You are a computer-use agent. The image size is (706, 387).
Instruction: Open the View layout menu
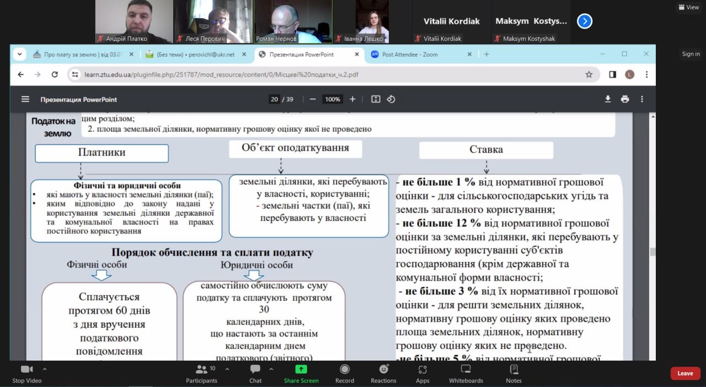[x=689, y=7]
